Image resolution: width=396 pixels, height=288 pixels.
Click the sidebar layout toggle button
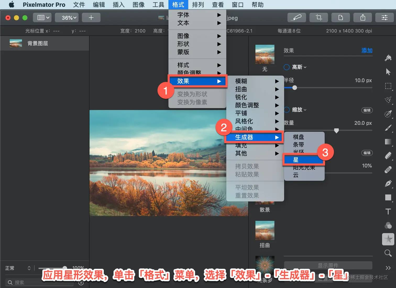pos(42,18)
